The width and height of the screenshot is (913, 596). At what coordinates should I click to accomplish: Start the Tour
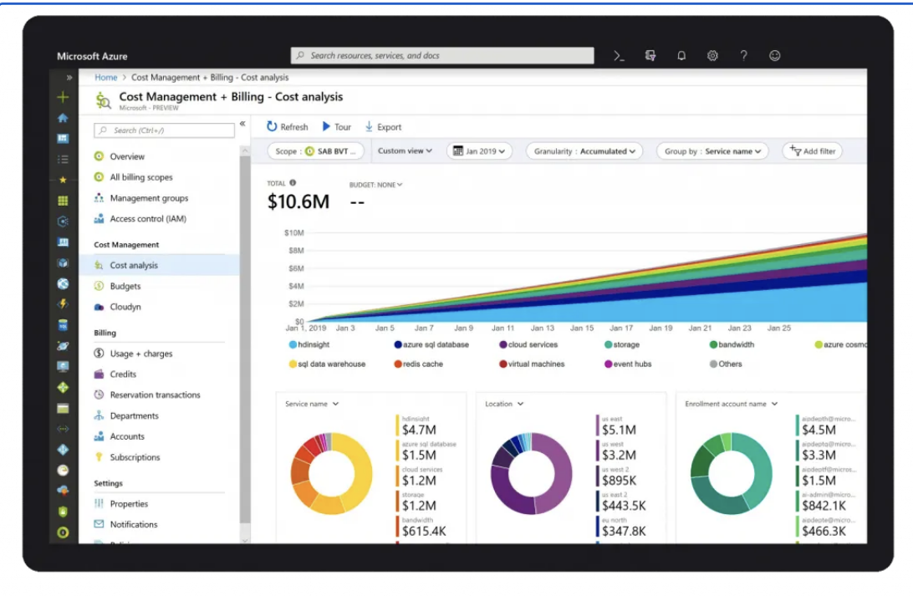(337, 127)
